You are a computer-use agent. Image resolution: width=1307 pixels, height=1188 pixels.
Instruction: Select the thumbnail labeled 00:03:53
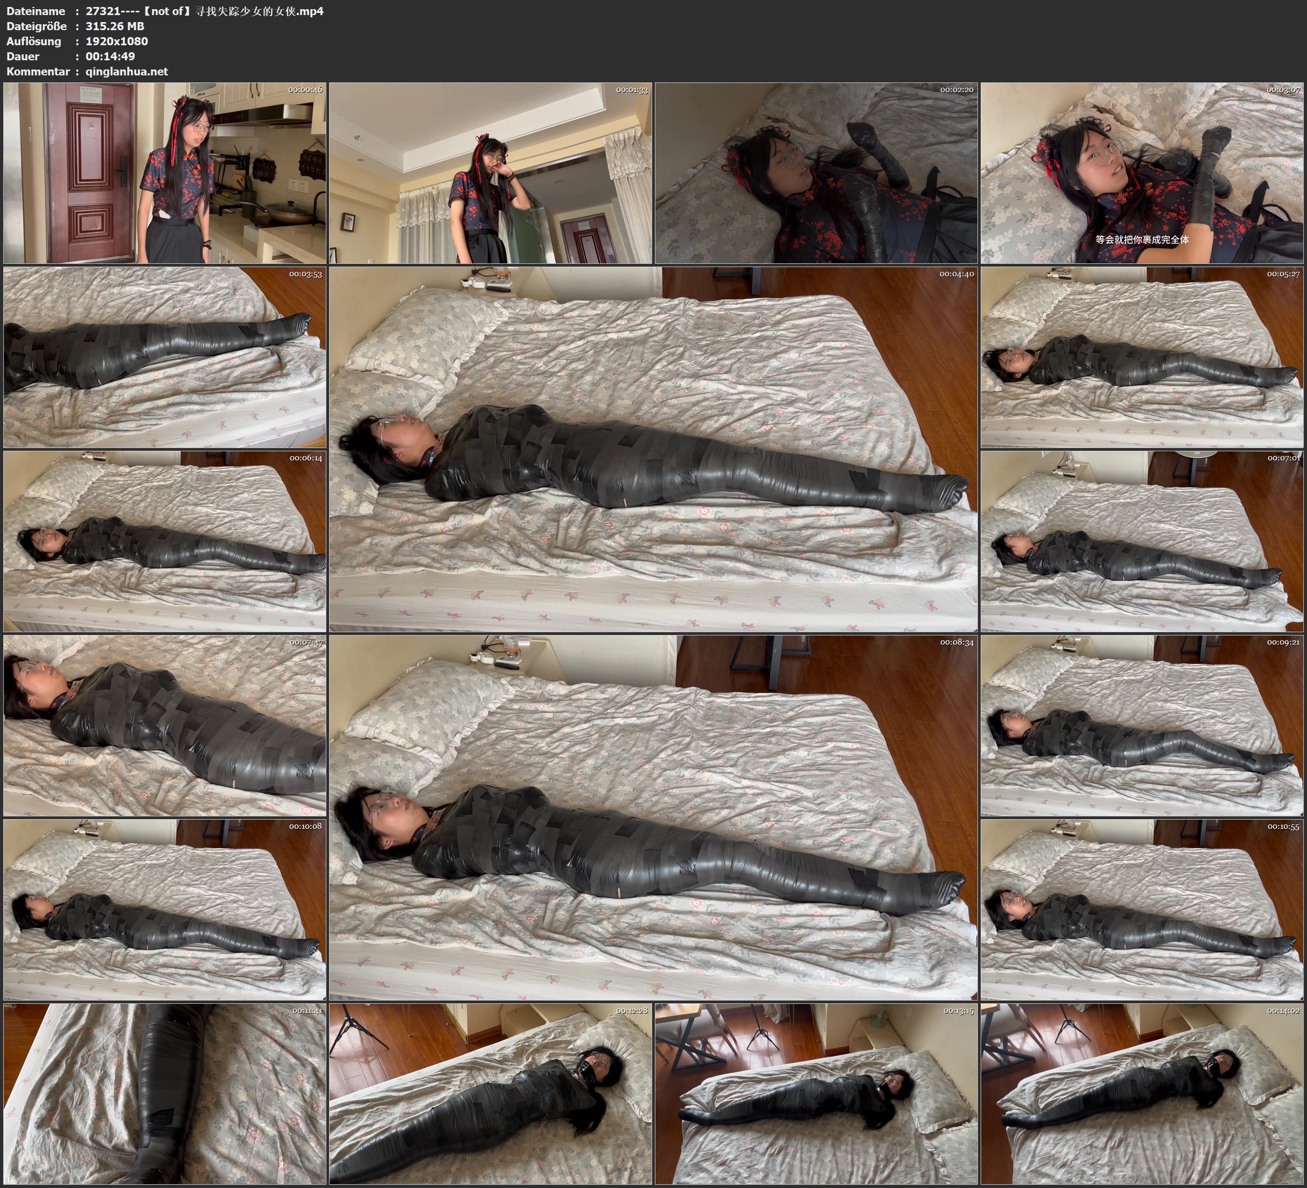coord(165,357)
